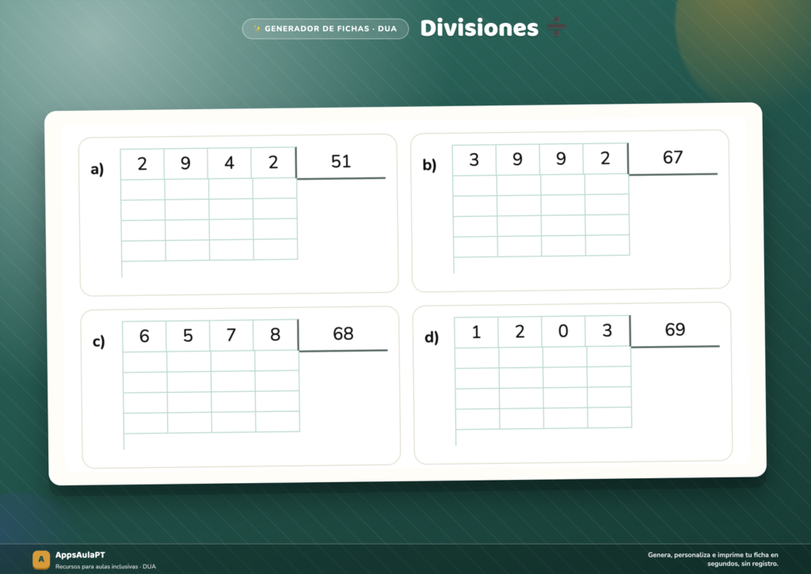Click the AppsAulaPT logo icon

pyautogui.click(x=41, y=559)
